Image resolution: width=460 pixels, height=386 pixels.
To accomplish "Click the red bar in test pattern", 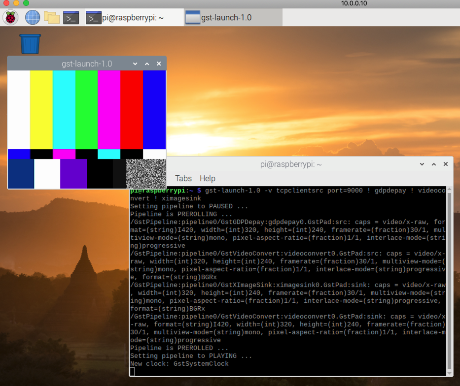I will [x=132, y=110].
